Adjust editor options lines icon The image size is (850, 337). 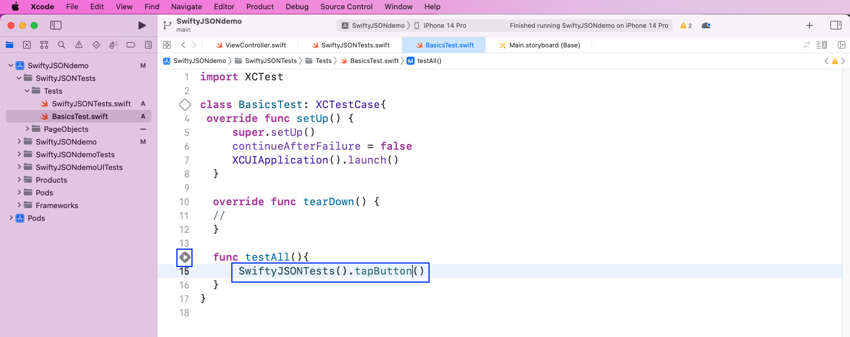(x=821, y=45)
